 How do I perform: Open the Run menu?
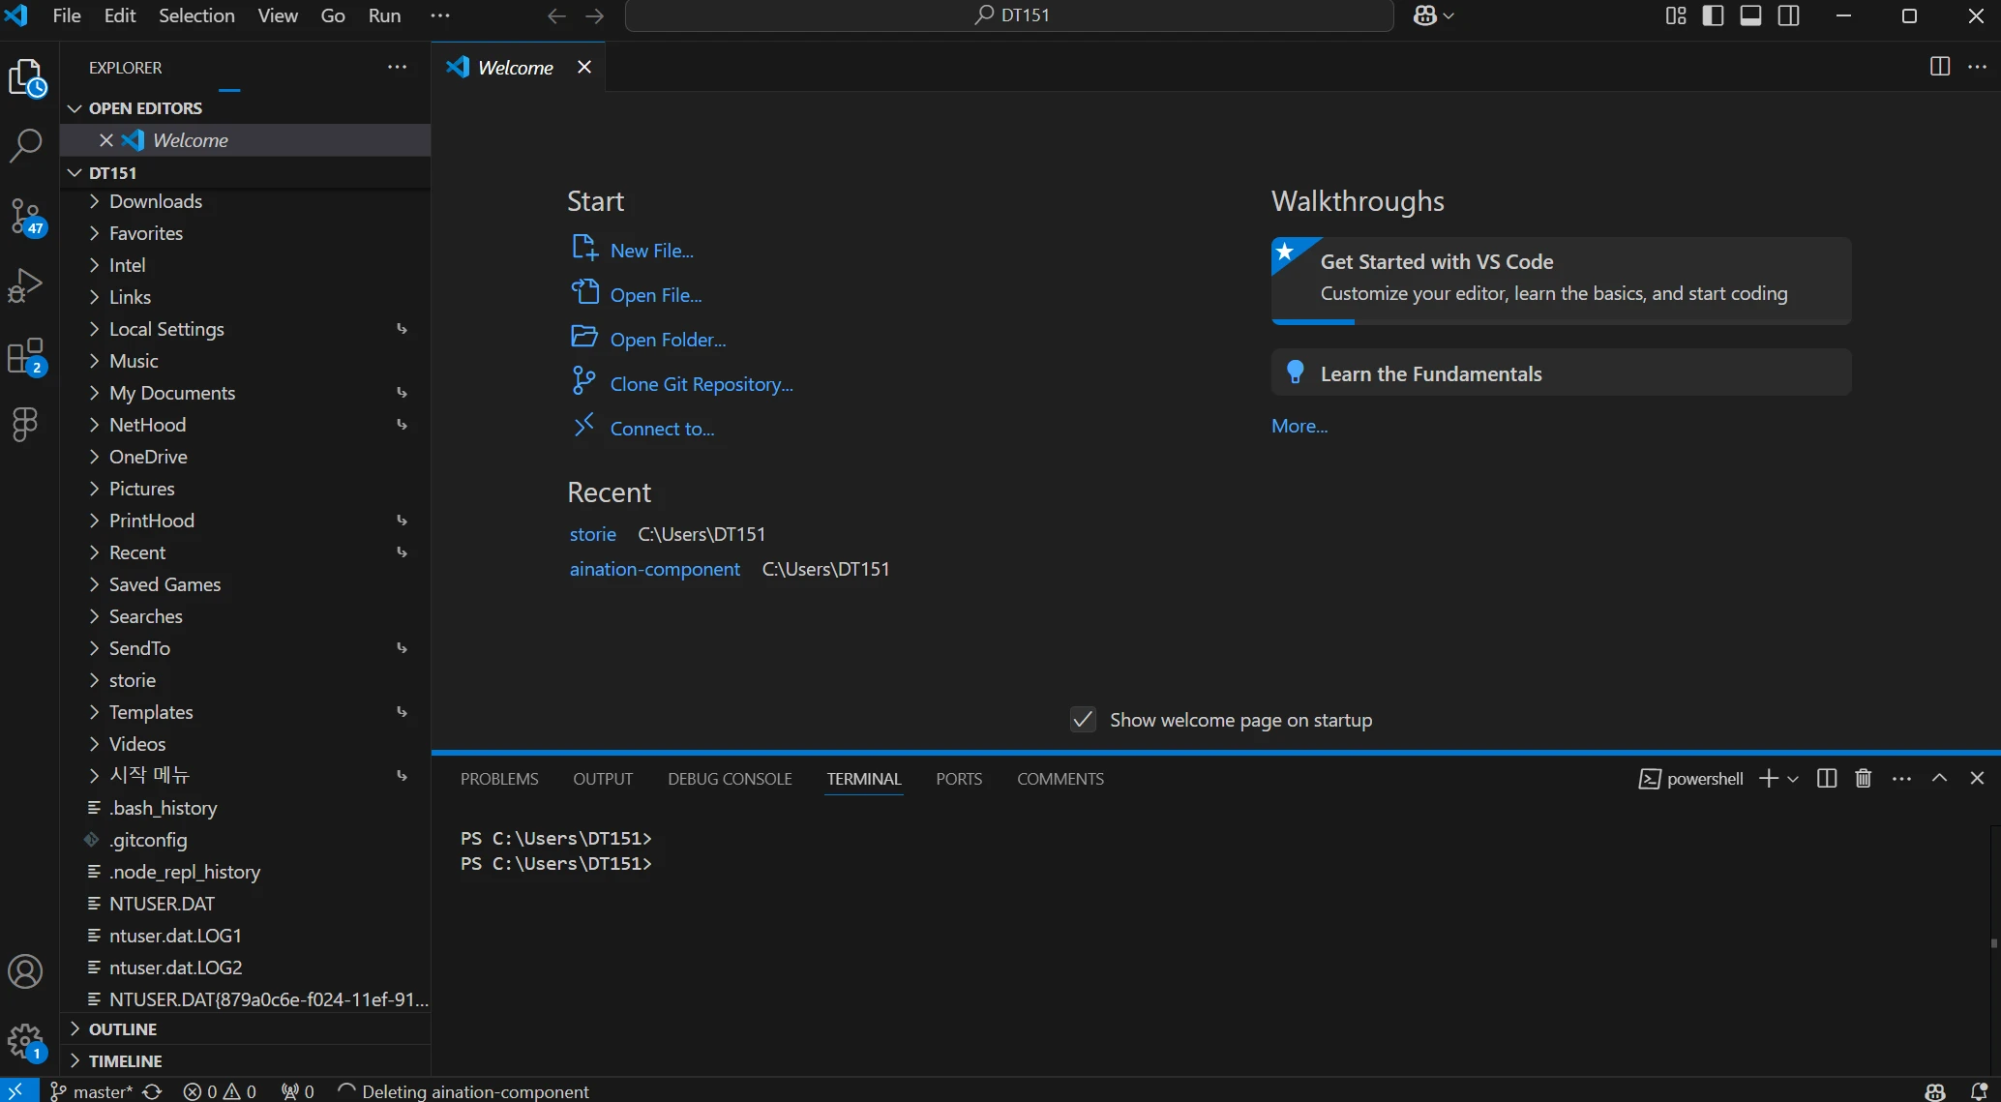384,15
